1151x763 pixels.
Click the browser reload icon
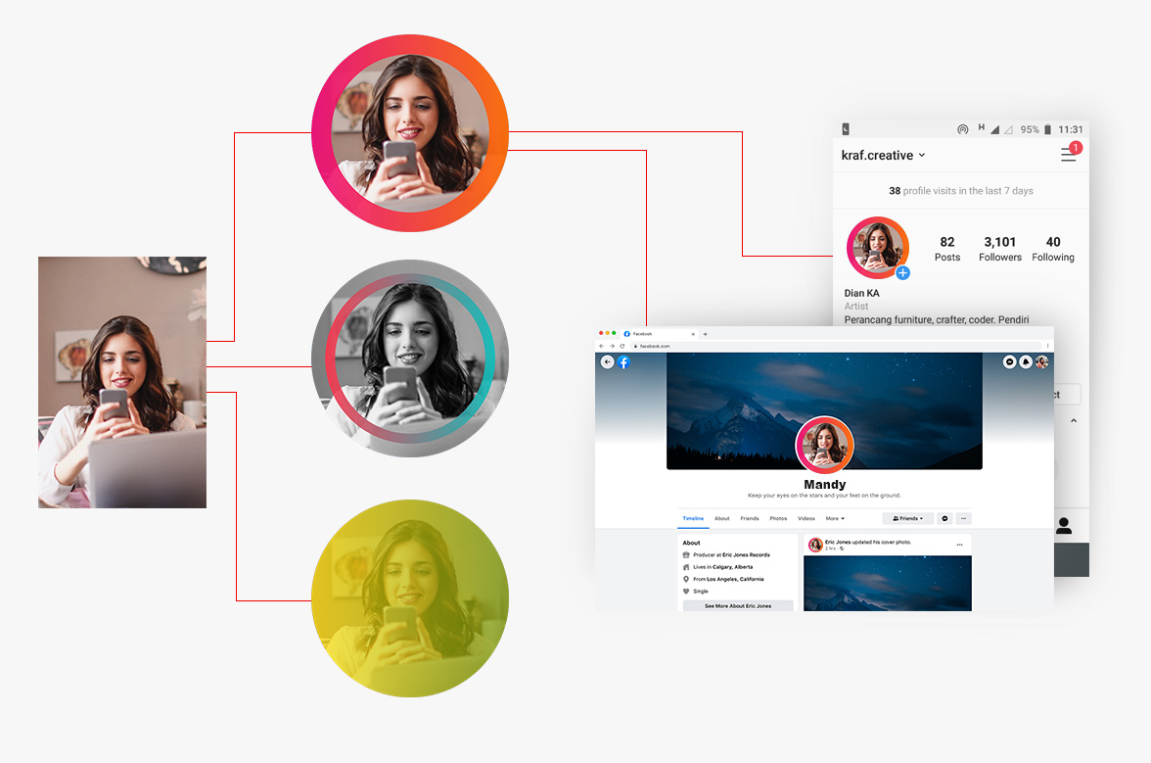tap(622, 346)
